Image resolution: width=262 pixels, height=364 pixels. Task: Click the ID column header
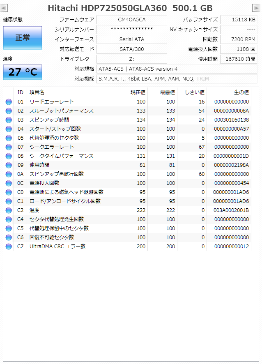(x=21, y=92)
